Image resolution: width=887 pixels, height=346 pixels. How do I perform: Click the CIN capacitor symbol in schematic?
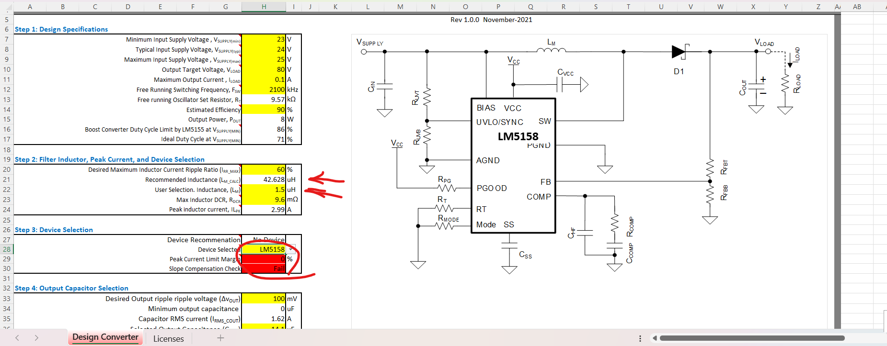[384, 87]
